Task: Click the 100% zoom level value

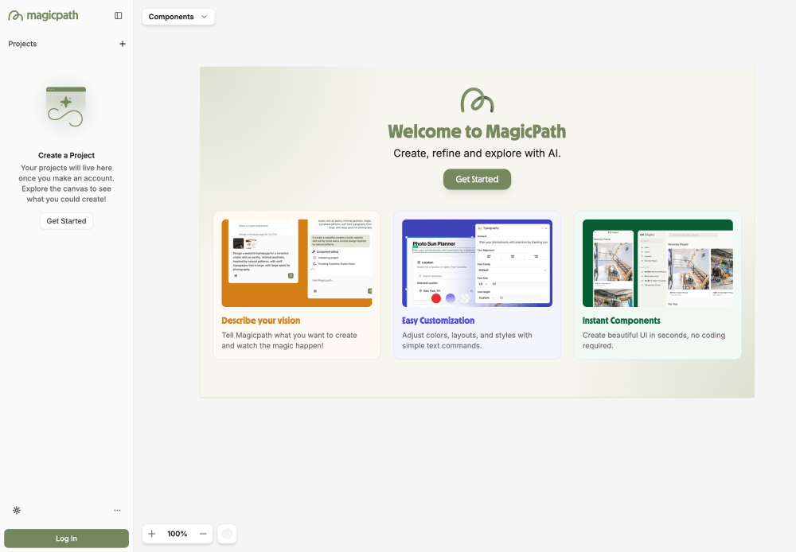Action: click(x=178, y=534)
